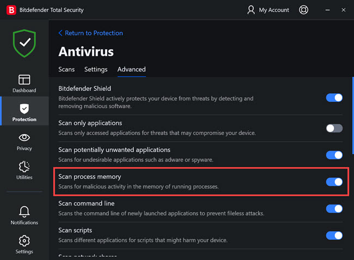Switch to the Scans tab
The height and width of the screenshot is (260, 354).
point(66,69)
